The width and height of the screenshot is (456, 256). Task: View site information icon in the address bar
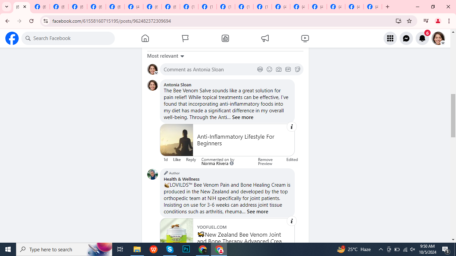click(46, 21)
